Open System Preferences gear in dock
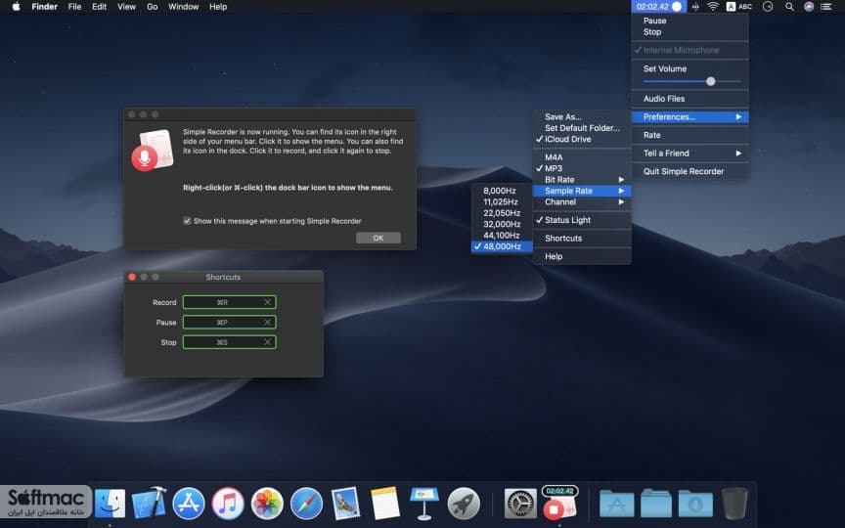The height and width of the screenshot is (528, 845). [x=520, y=504]
